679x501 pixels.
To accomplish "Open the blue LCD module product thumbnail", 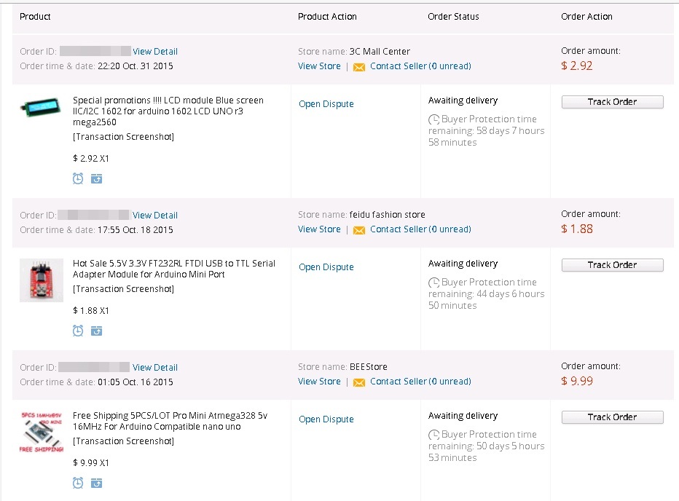I will pos(41,109).
